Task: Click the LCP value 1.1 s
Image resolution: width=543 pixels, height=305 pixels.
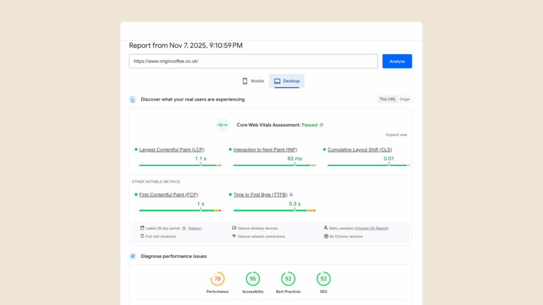Action: (x=200, y=159)
